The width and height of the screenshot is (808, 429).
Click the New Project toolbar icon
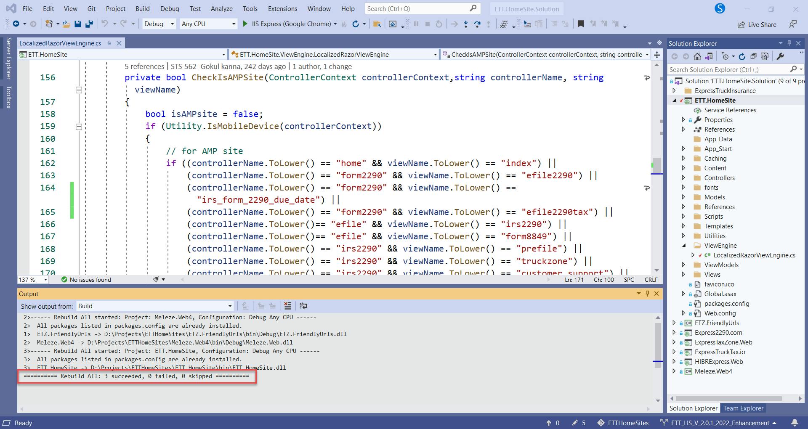[49, 24]
